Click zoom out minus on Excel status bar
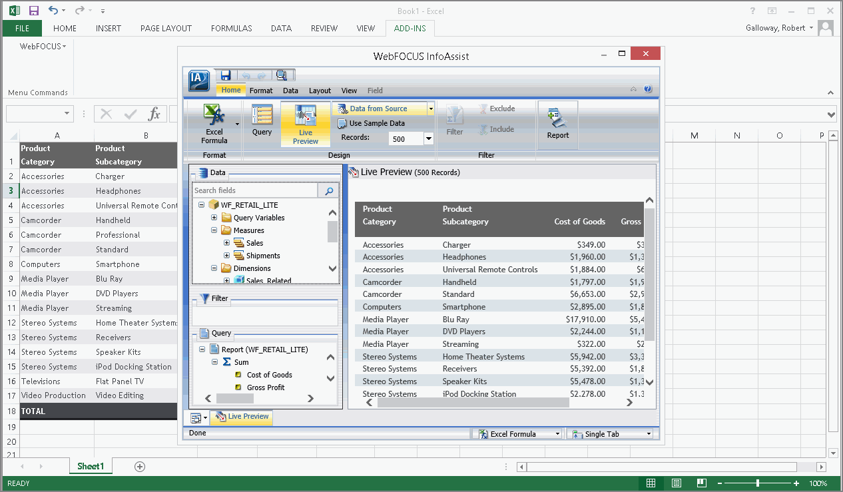The height and width of the screenshot is (492, 843). 720,483
